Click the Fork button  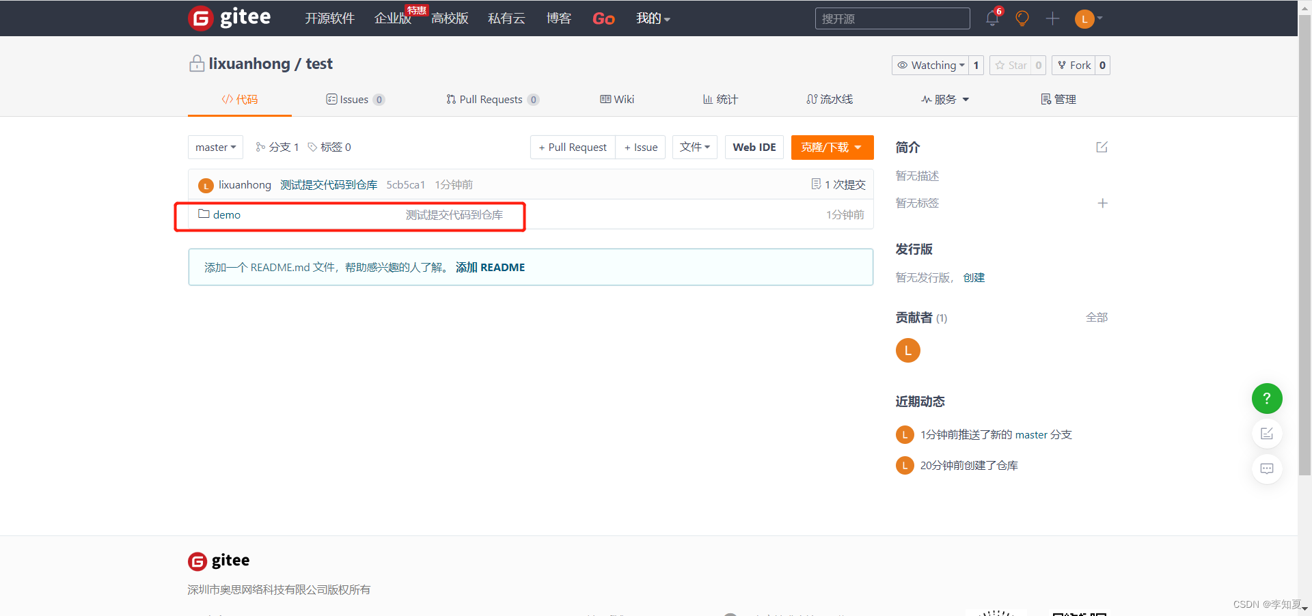[1074, 65]
